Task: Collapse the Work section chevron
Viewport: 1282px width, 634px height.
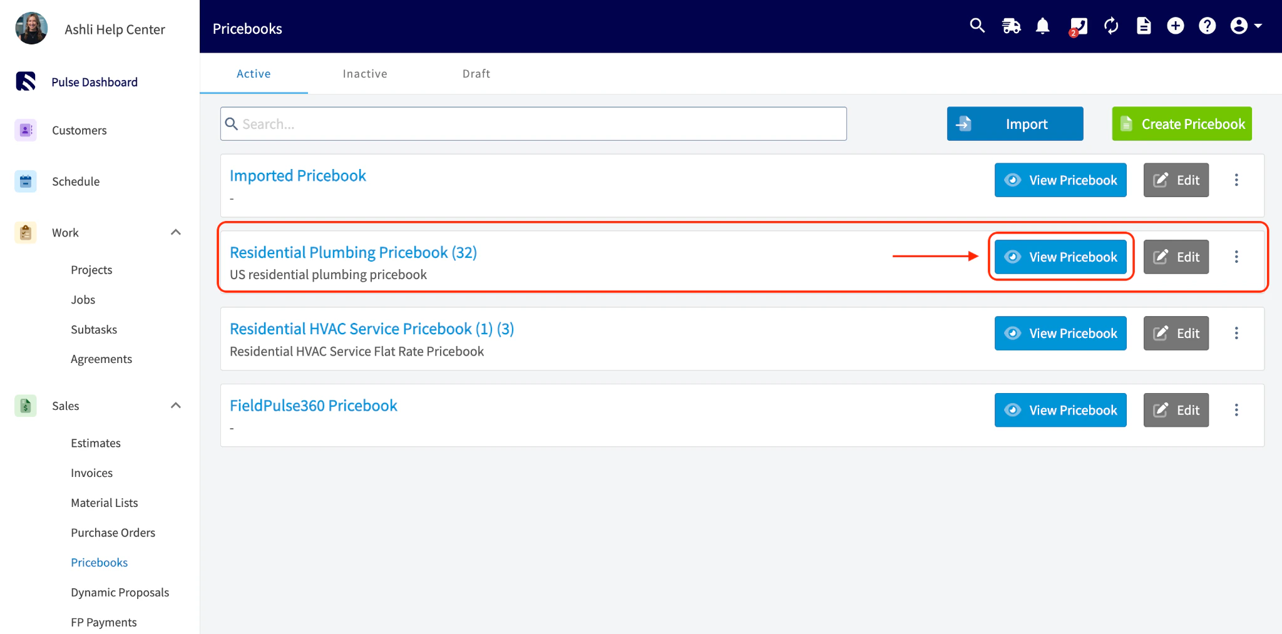Action: click(176, 233)
